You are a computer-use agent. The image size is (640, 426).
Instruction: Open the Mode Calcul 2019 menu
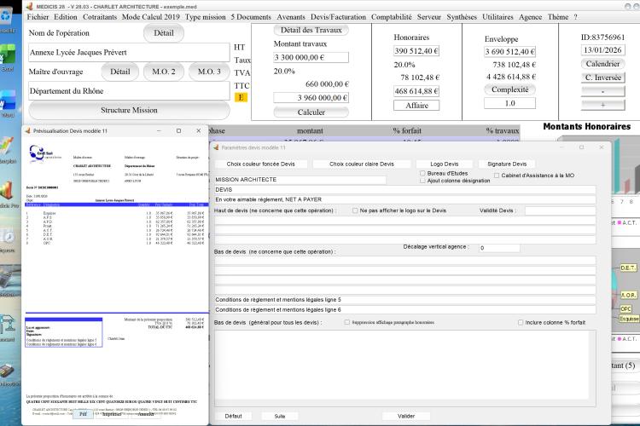point(150,17)
